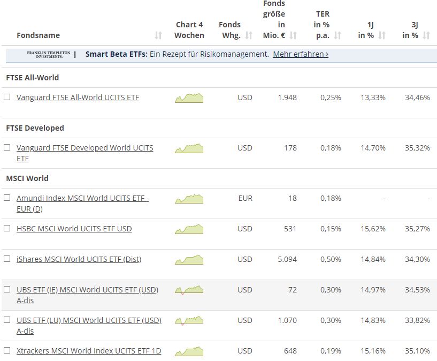Open 4-week chart for HSBC MSCI World
437x361 pixels.
click(x=189, y=229)
